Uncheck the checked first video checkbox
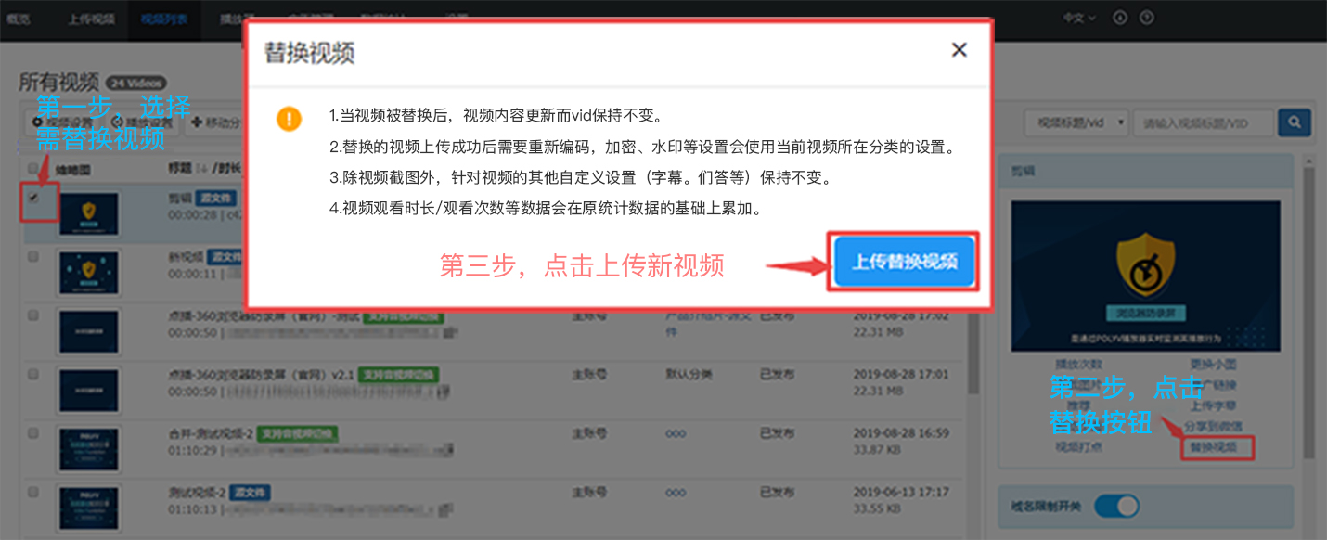The height and width of the screenshot is (540, 1327). coord(34,198)
